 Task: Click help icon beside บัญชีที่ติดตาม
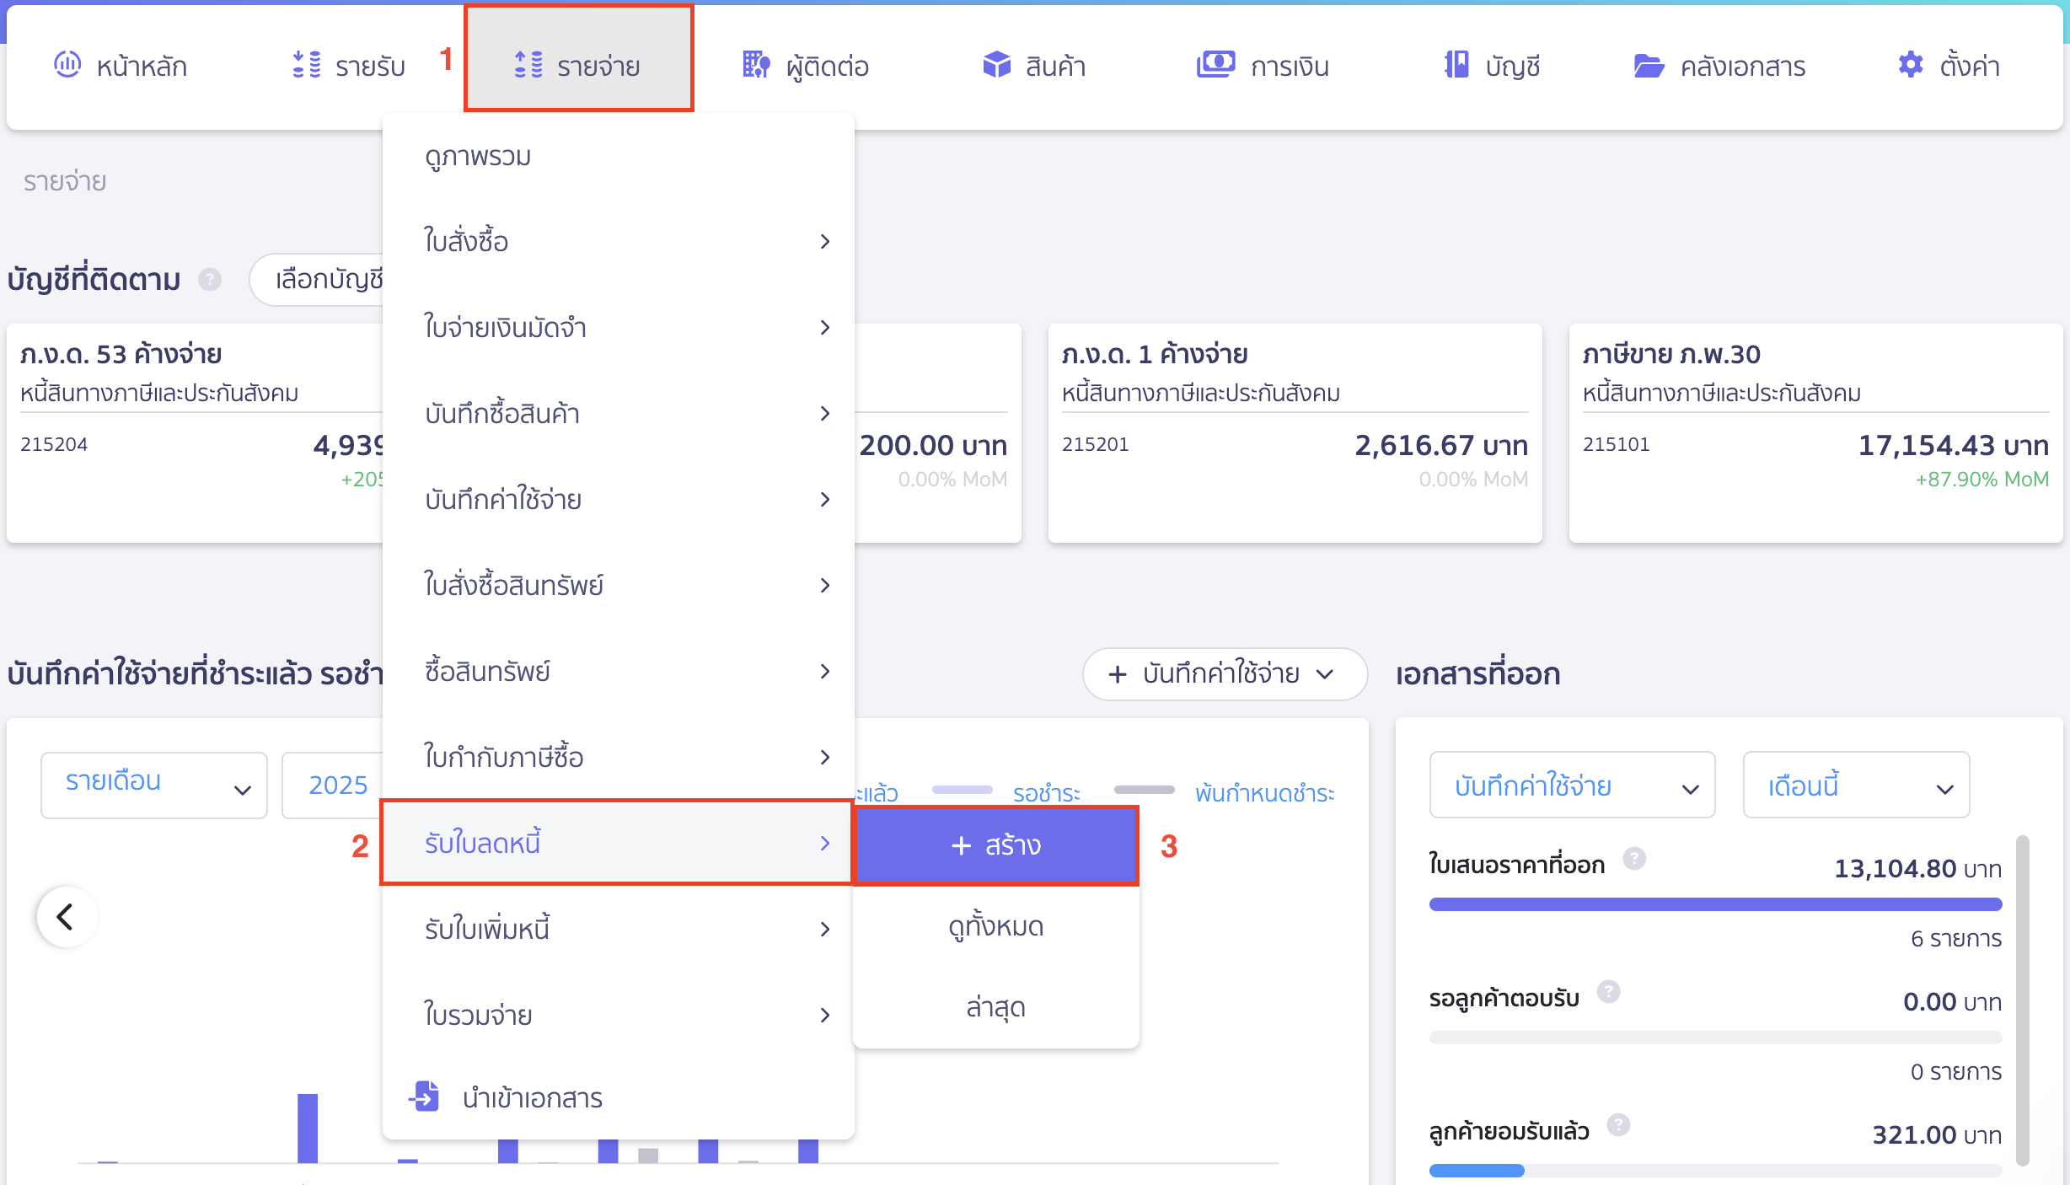coord(210,279)
